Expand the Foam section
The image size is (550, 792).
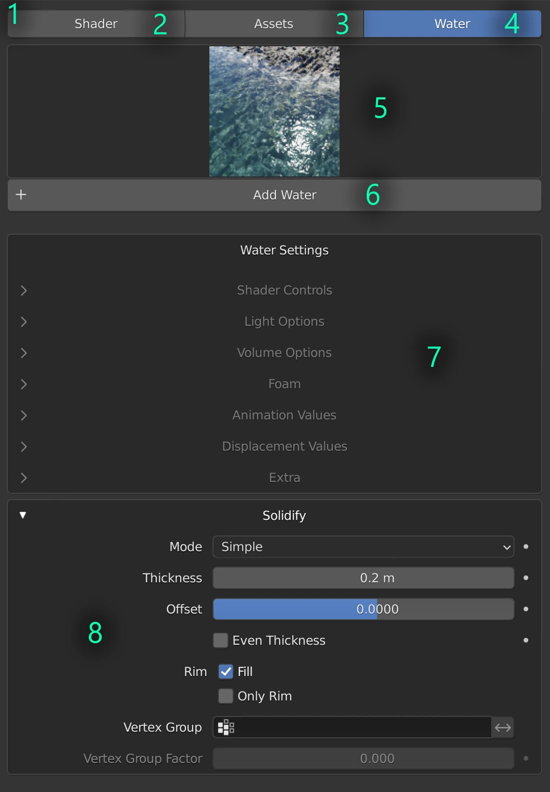pos(24,384)
